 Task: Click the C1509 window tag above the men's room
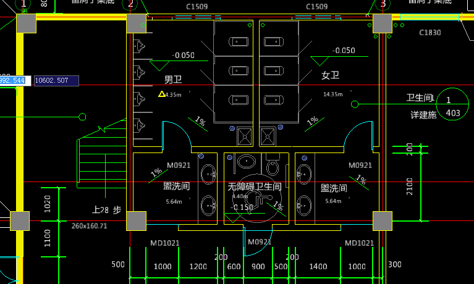(x=197, y=7)
